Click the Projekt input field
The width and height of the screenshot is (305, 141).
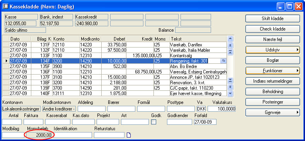click(x=108, y=122)
